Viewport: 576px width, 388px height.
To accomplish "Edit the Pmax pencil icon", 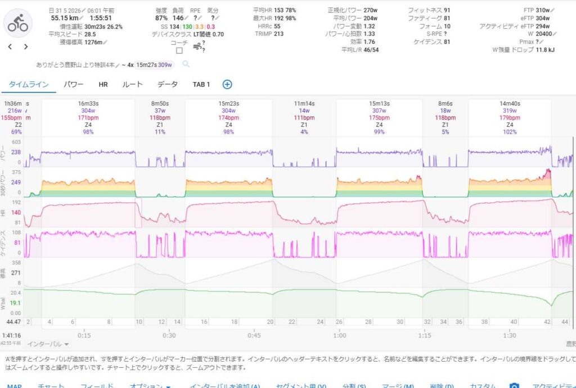I will pos(542,42).
